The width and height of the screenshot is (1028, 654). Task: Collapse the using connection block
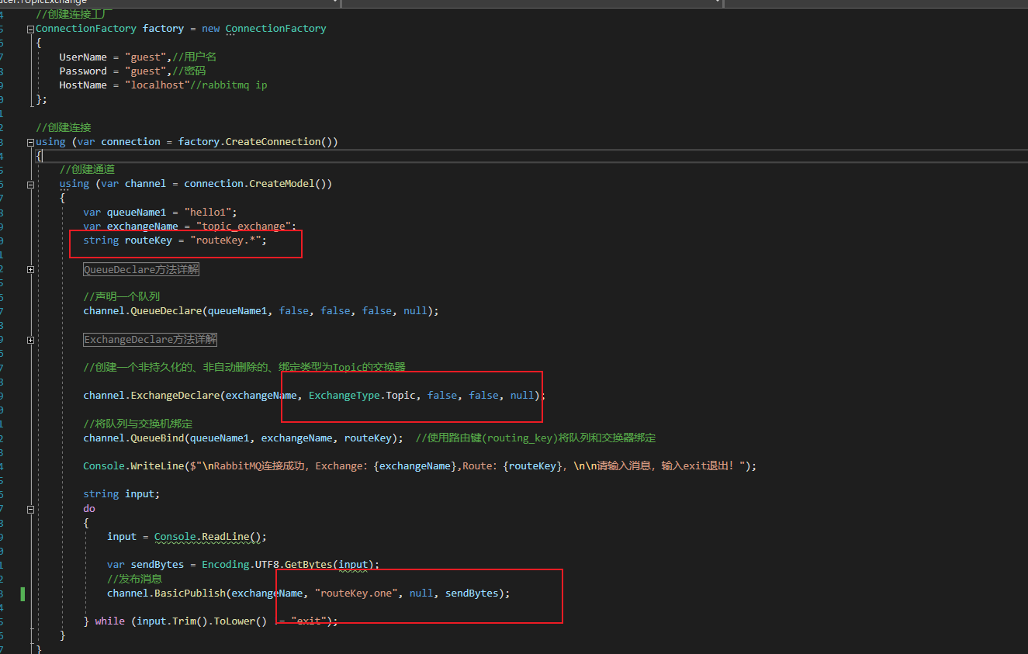[30, 142]
